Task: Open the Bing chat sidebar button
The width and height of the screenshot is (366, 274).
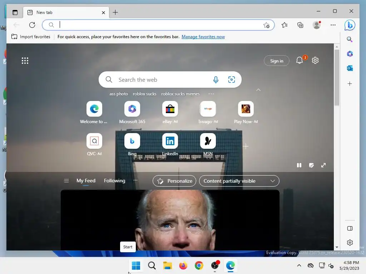Action: click(x=350, y=25)
